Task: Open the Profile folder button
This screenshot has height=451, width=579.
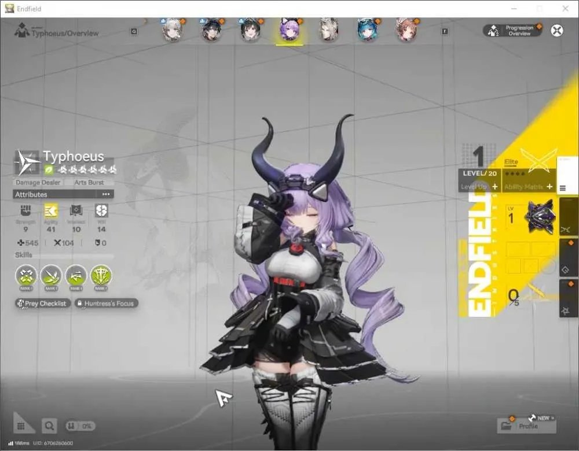Action: click(x=526, y=426)
